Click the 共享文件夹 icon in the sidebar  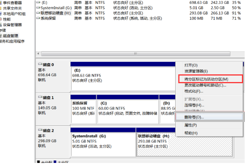[x=1, y=8]
